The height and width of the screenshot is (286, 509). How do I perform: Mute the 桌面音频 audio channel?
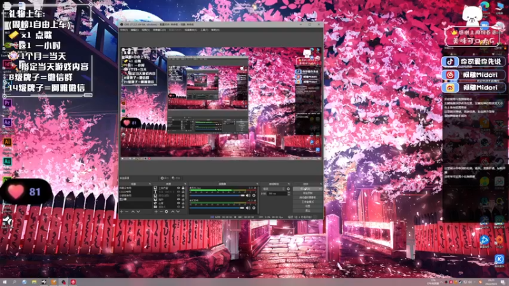(x=248, y=208)
